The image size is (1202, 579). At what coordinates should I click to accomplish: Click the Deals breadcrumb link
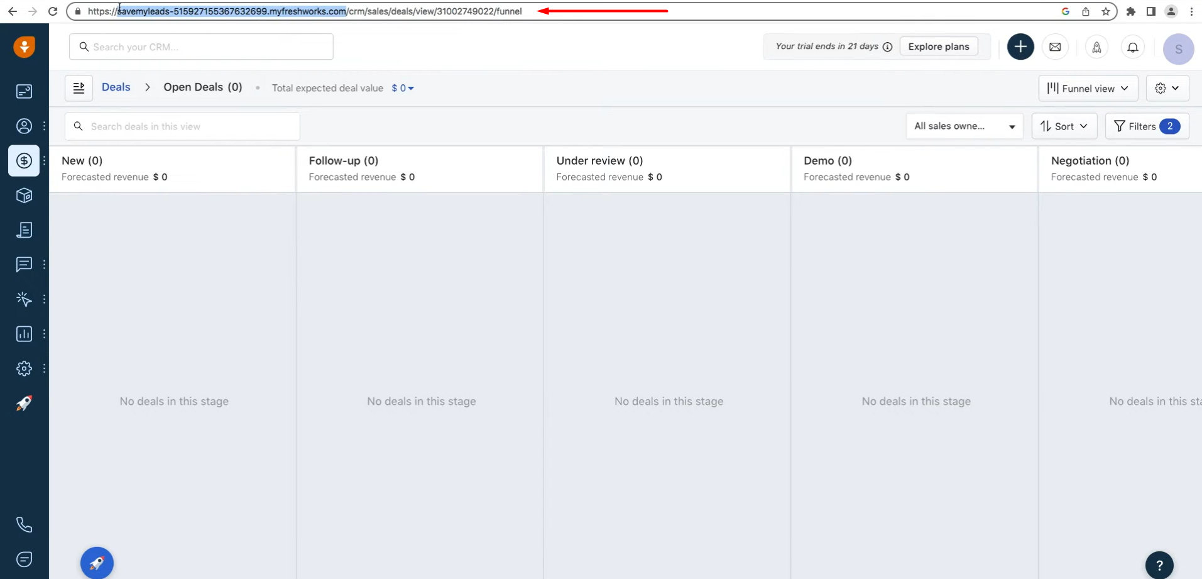[x=116, y=87]
